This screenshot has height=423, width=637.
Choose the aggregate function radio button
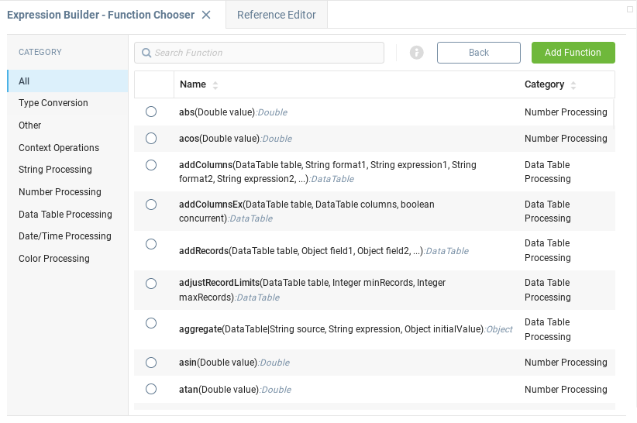[x=151, y=323]
